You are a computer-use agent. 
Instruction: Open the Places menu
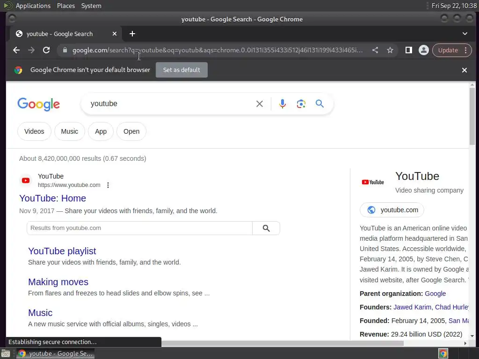(x=65, y=6)
